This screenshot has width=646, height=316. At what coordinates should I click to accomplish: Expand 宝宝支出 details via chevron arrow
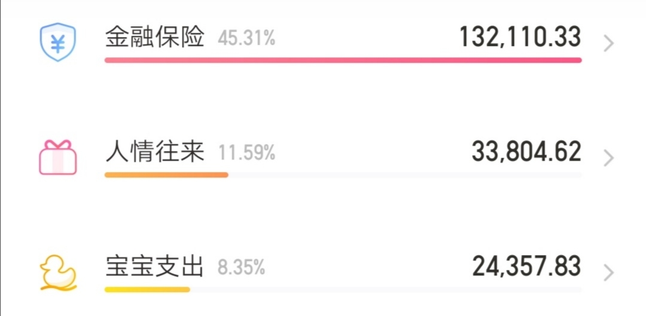point(609,273)
